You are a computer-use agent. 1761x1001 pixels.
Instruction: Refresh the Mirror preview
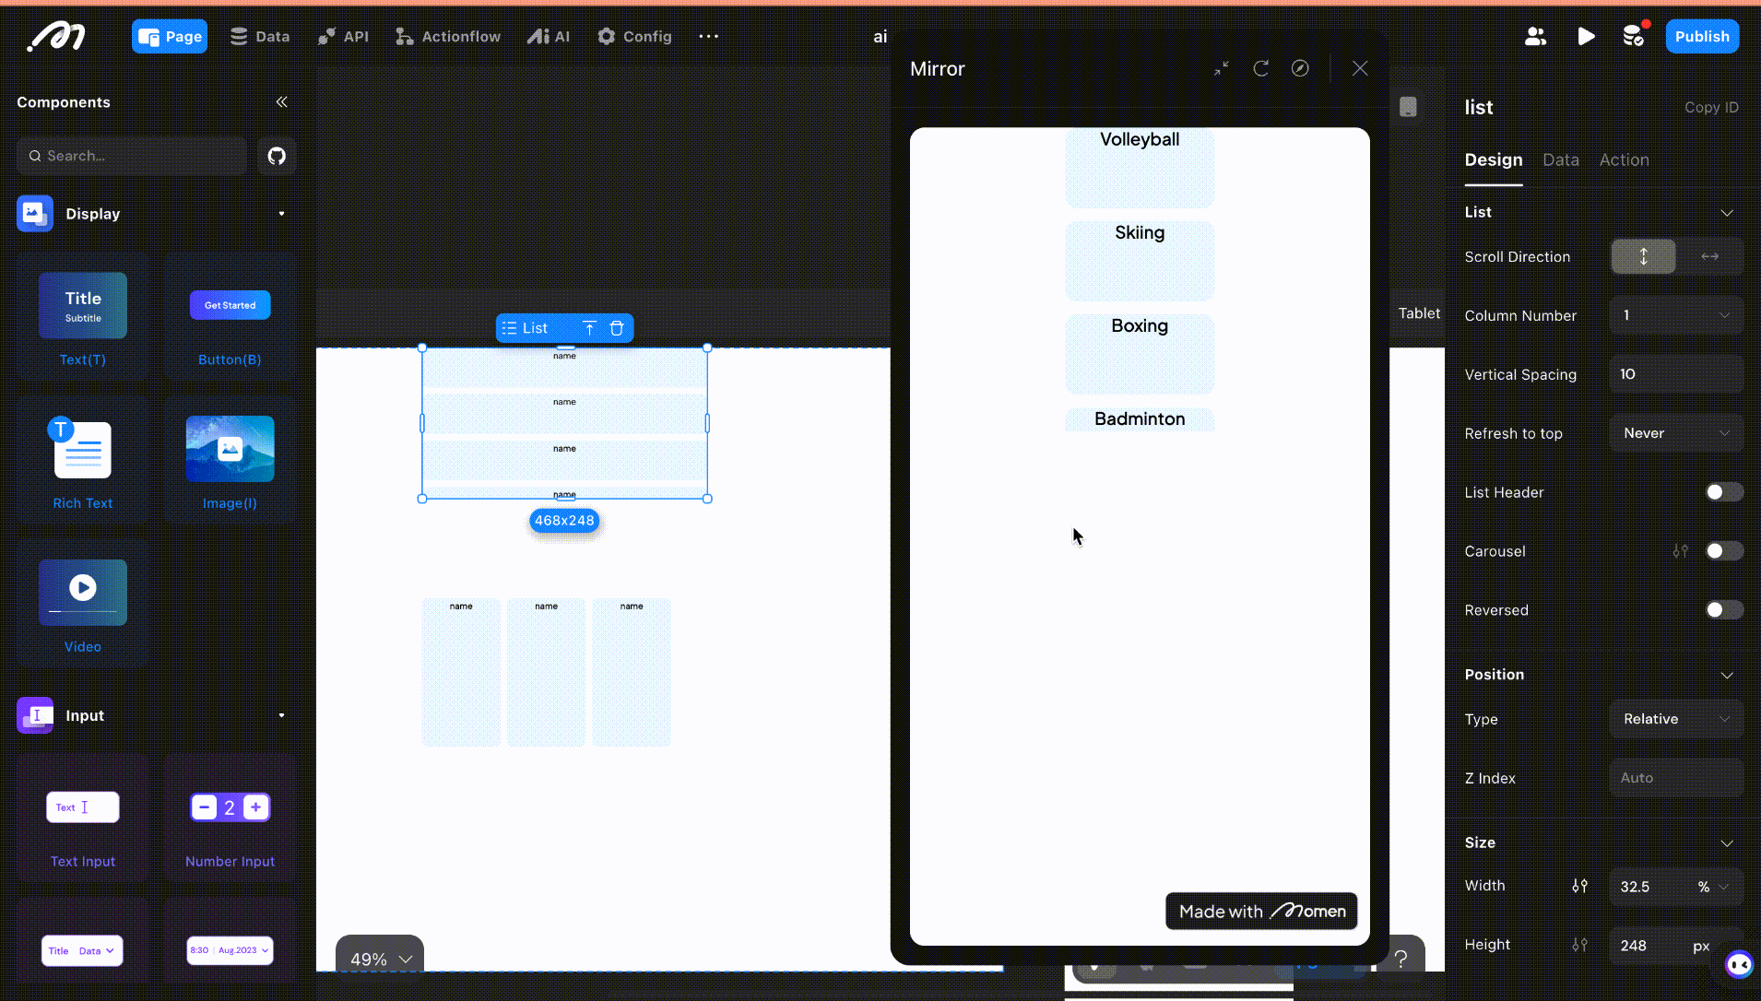[1260, 69]
